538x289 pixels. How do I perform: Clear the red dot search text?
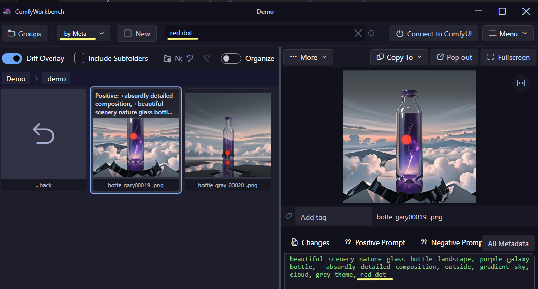(358, 33)
